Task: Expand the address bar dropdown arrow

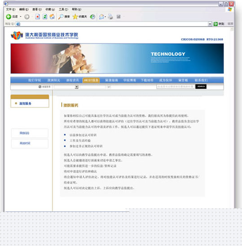Action: [x=210, y=24]
